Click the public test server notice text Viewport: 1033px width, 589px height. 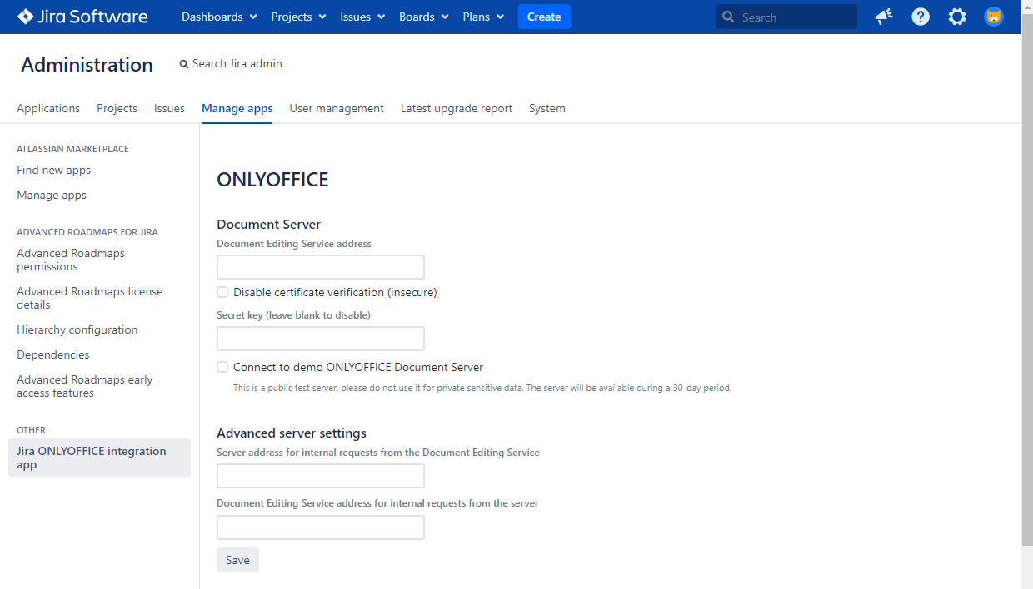[482, 388]
